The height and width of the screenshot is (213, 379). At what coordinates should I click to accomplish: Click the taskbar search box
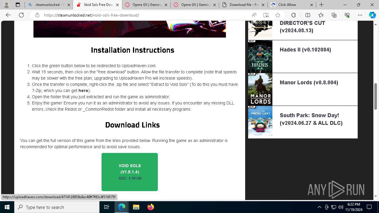pos(57,207)
